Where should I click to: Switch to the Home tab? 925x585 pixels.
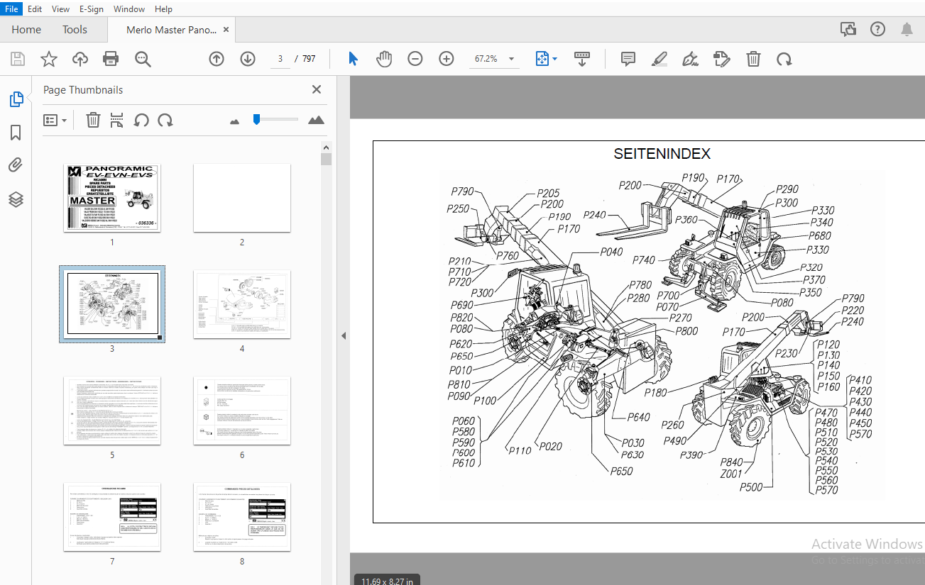tap(26, 30)
